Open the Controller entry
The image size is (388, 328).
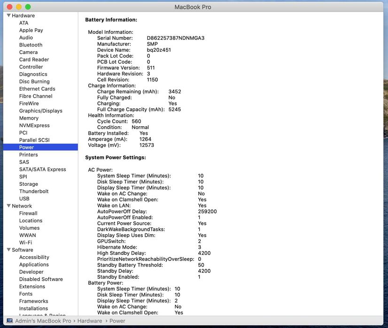pyautogui.click(x=31, y=67)
